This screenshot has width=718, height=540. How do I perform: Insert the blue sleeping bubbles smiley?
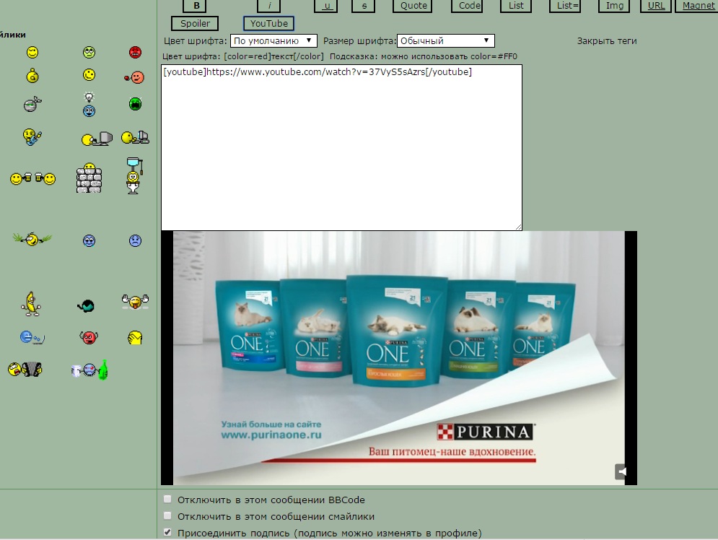(x=32, y=338)
